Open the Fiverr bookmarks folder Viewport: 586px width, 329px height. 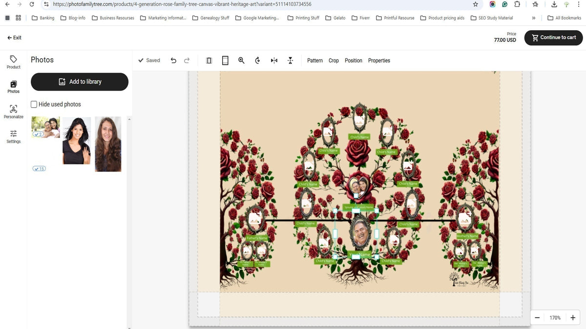point(360,18)
